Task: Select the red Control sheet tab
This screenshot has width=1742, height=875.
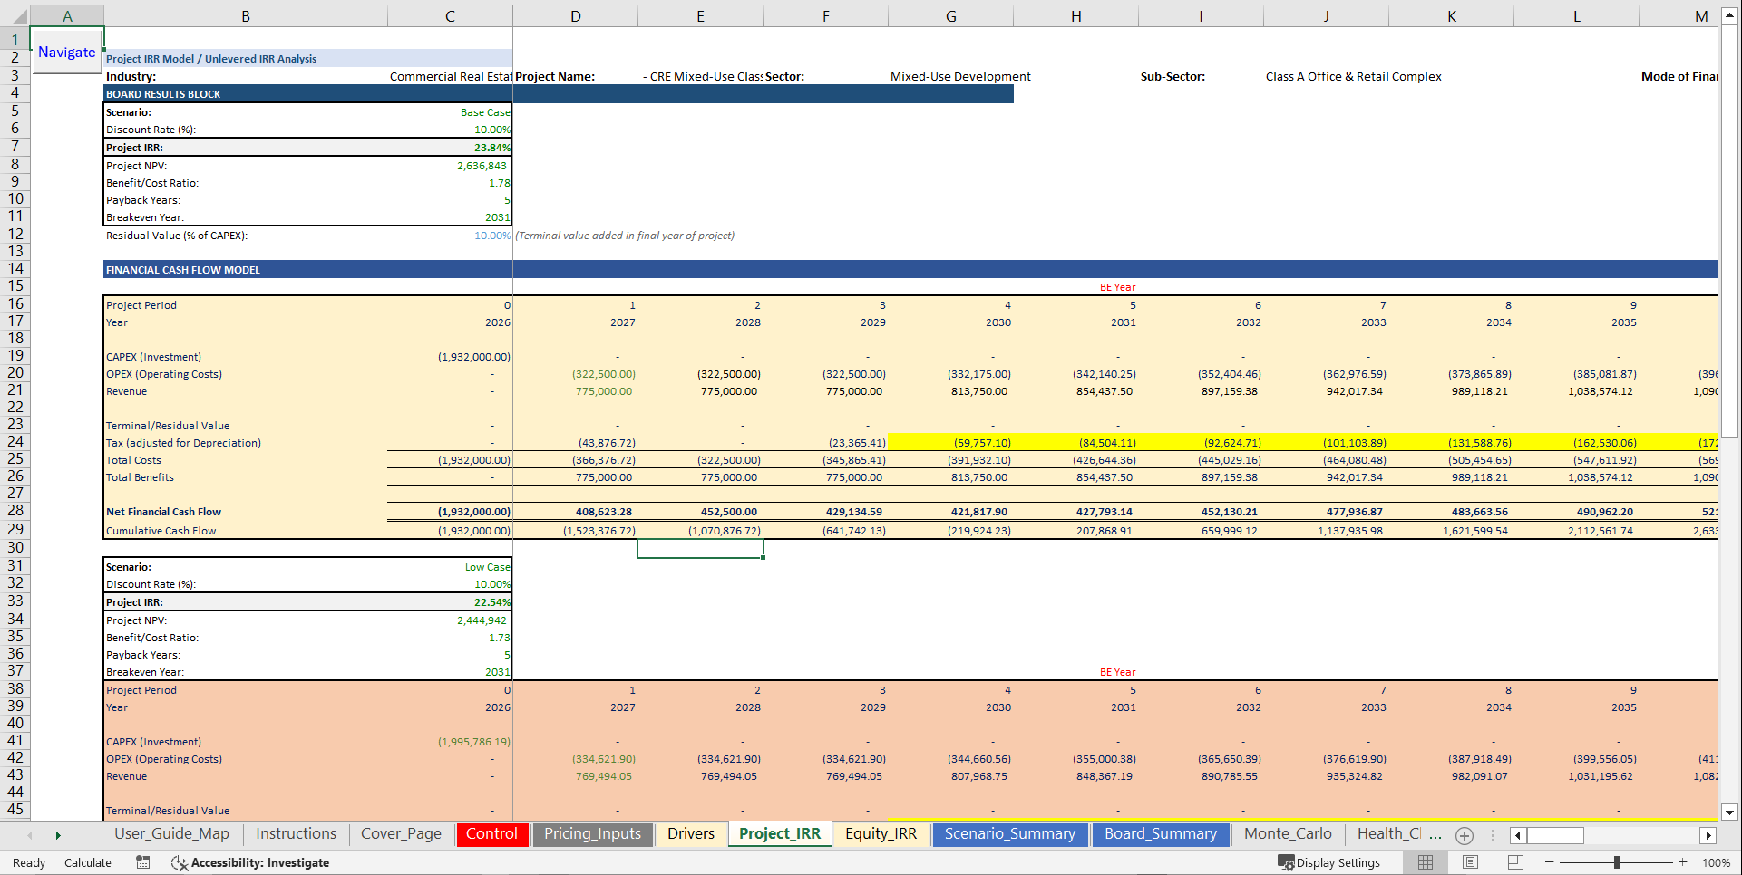Action: 491,834
